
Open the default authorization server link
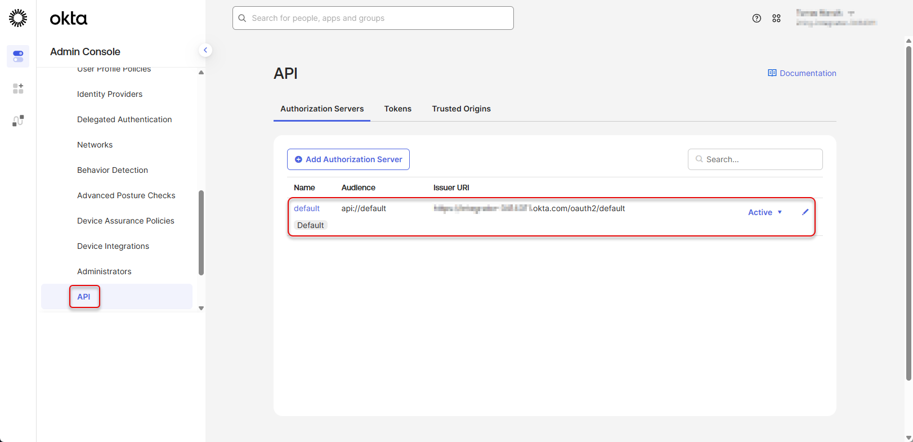click(306, 208)
